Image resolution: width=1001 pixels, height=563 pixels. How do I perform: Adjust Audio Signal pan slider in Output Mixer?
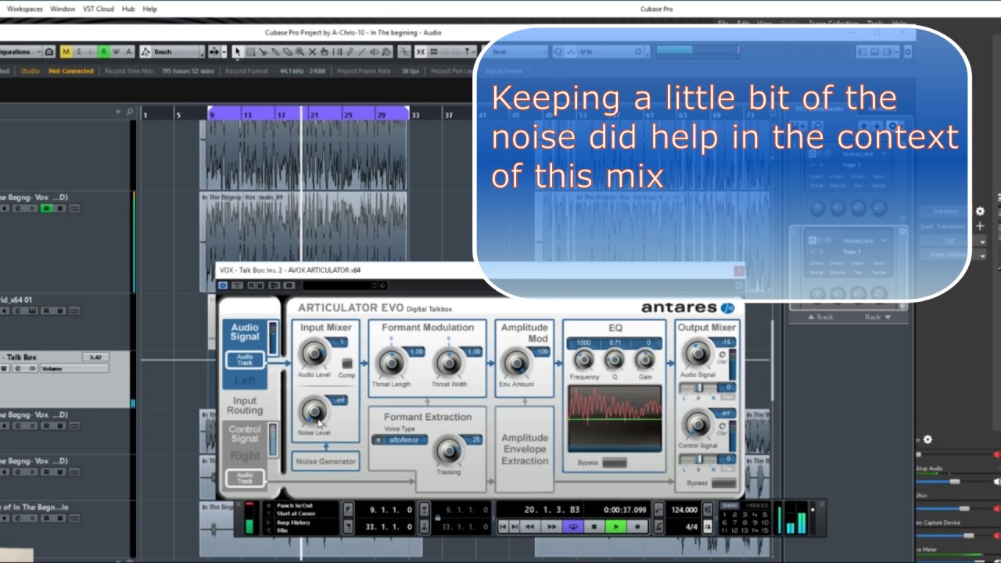pos(698,387)
